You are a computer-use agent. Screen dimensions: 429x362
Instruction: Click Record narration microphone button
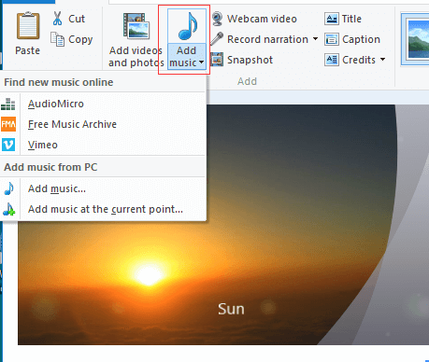[x=260, y=39]
